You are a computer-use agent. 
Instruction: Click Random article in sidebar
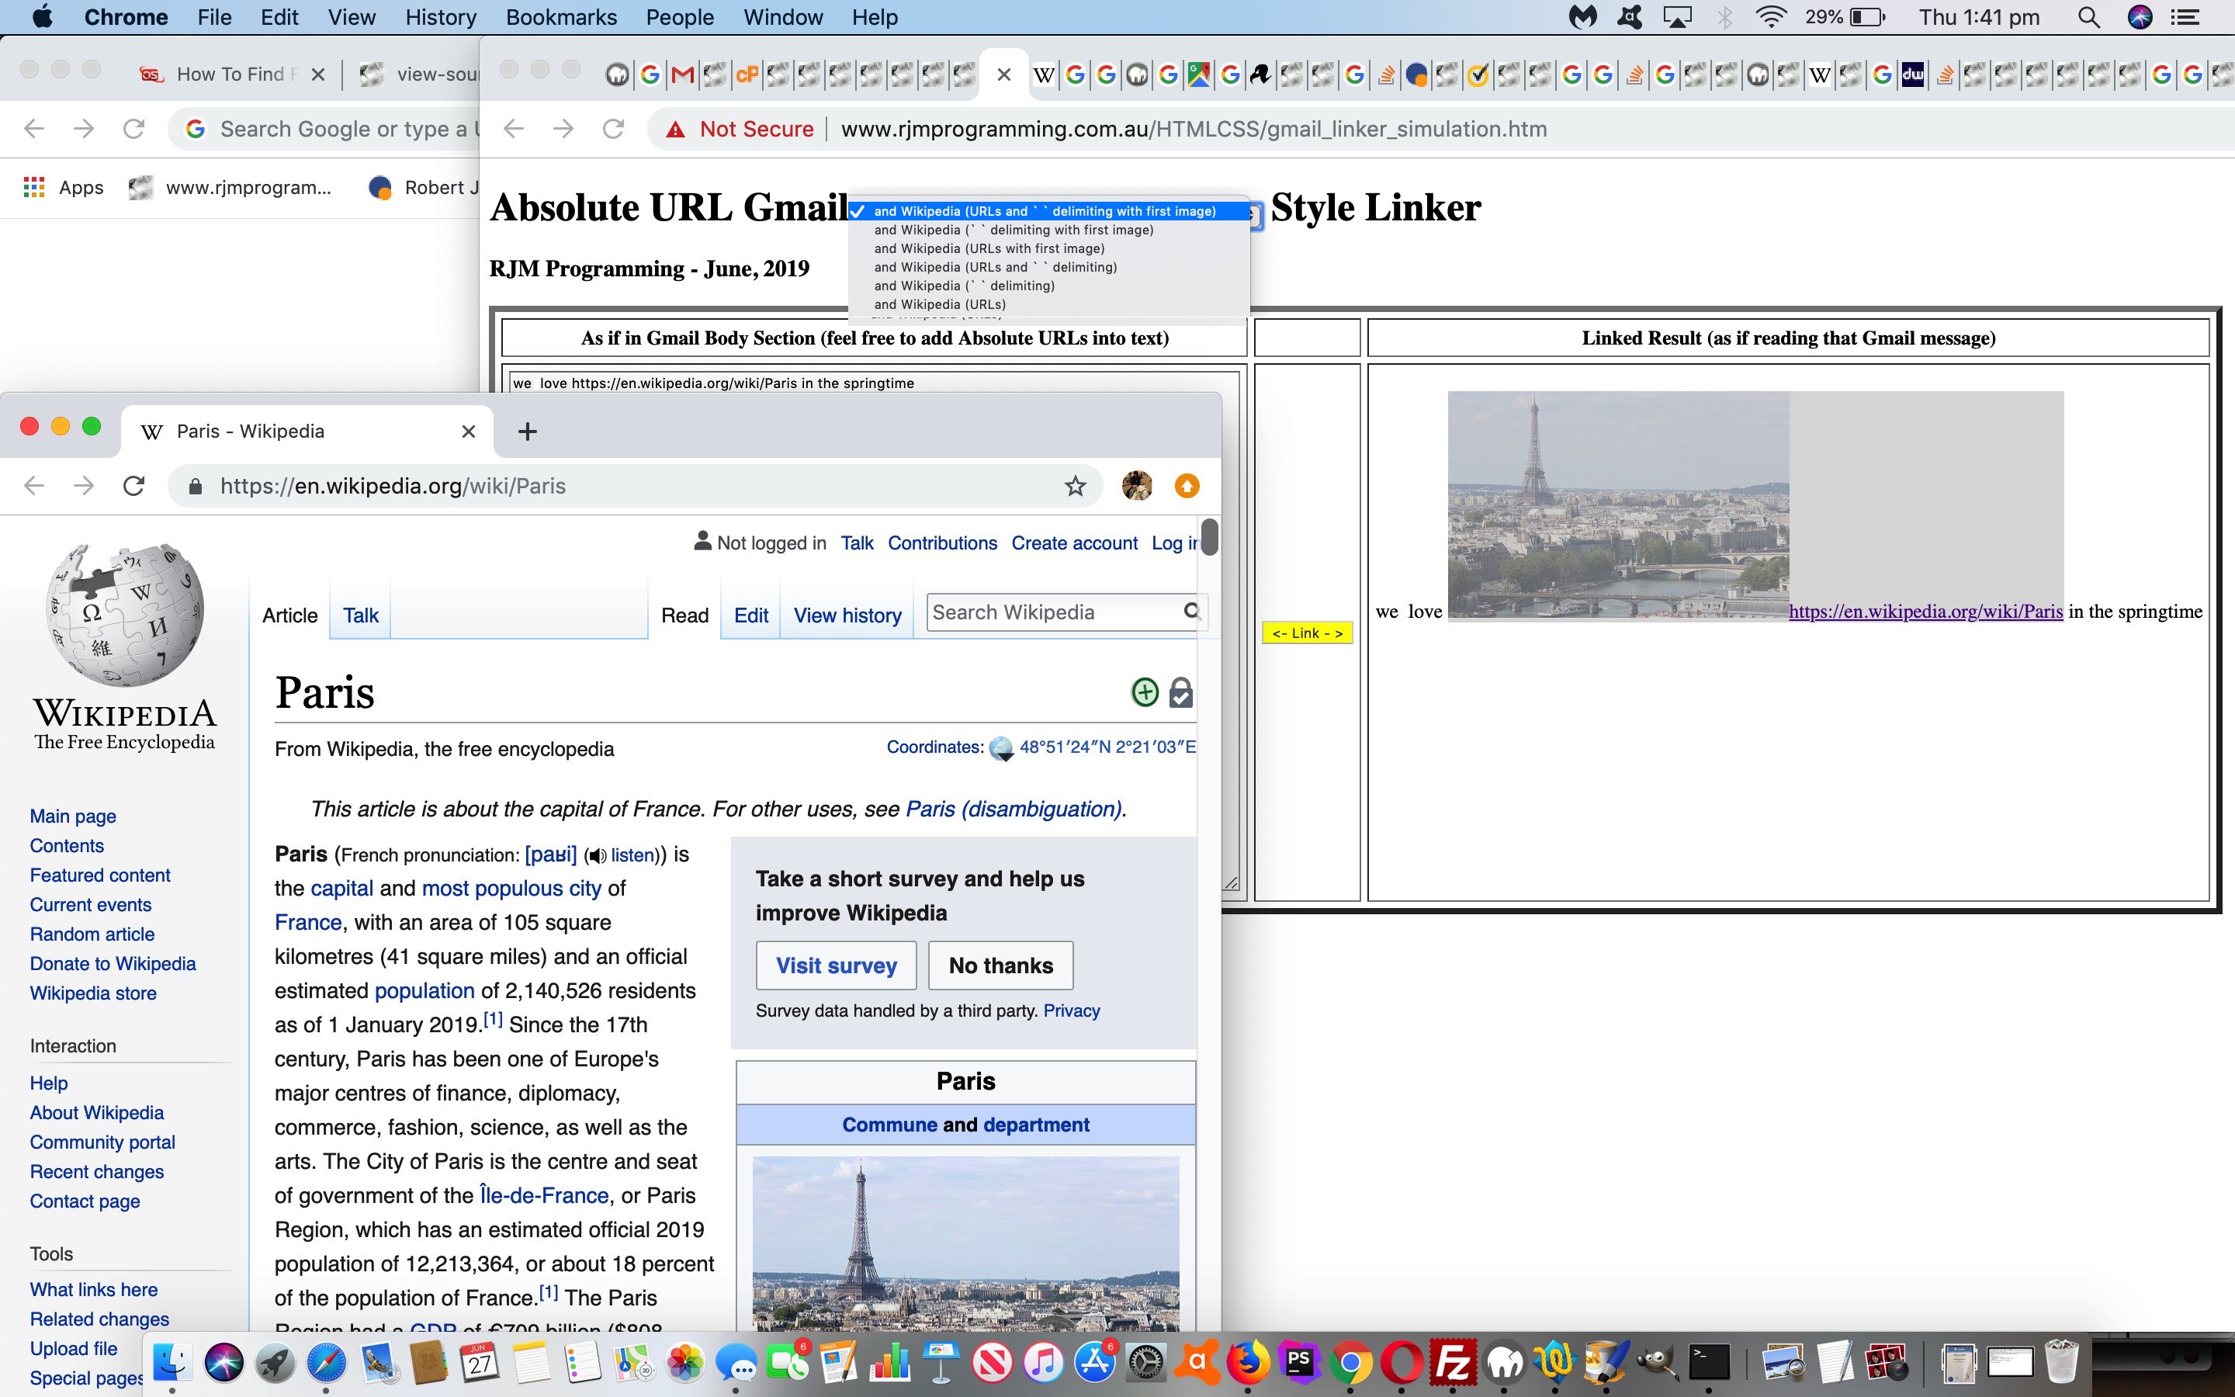coord(92,934)
